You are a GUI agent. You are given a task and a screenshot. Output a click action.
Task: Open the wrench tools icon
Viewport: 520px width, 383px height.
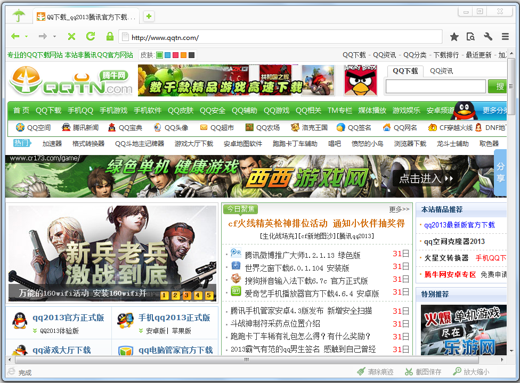click(488, 36)
